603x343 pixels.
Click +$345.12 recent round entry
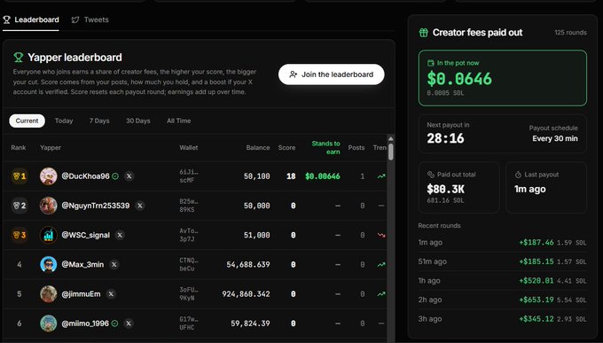click(x=502, y=319)
